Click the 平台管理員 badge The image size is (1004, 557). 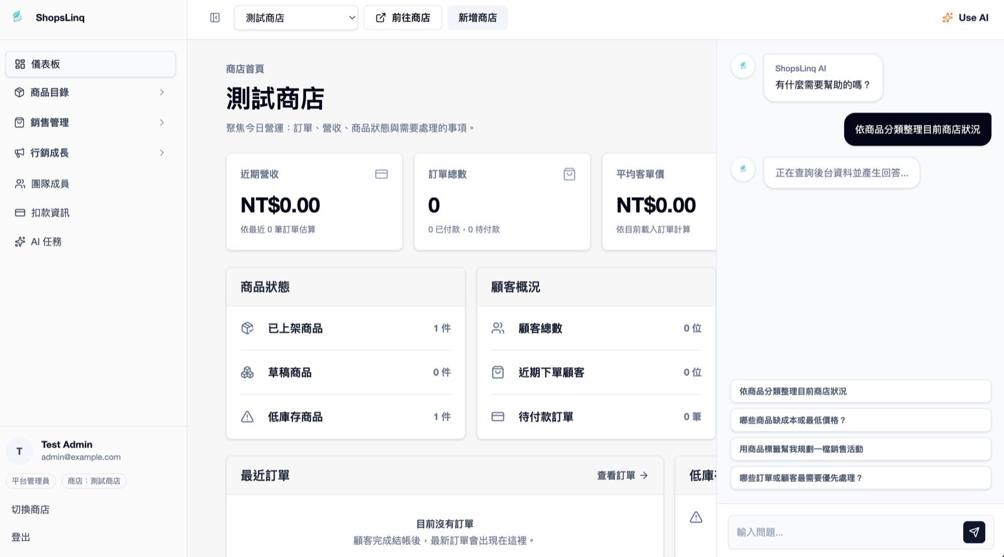(x=31, y=481)
